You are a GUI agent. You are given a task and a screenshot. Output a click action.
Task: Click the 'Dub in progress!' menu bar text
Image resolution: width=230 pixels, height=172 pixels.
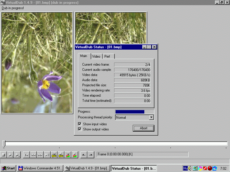point(13,8)
